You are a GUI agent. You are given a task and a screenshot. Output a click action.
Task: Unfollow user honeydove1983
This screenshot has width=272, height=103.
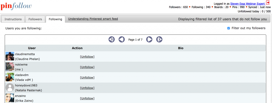click(87, 88)
